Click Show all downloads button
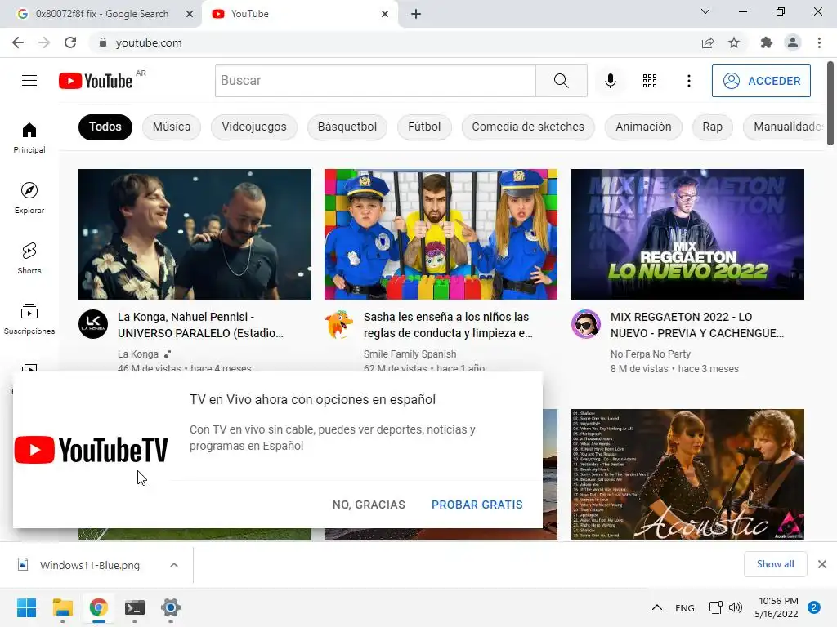Image resolution: width=837 pixels, height=627 pixels. [x=775, y=564]
